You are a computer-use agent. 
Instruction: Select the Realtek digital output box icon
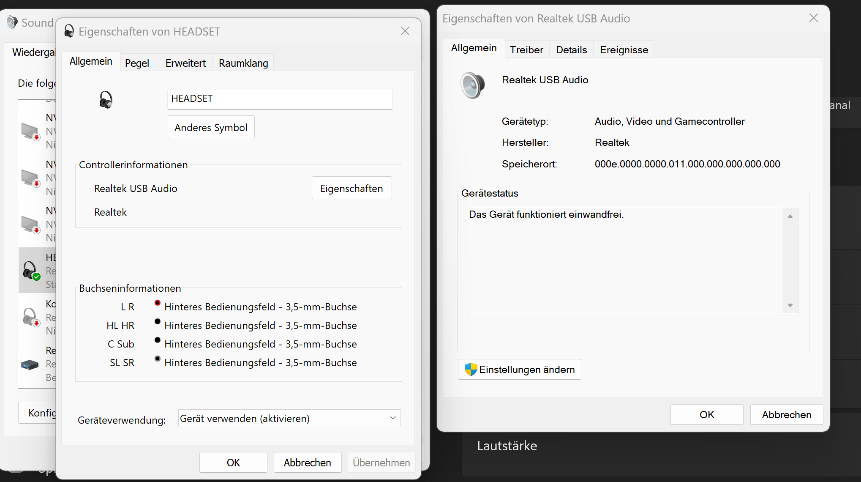[30, 364]
